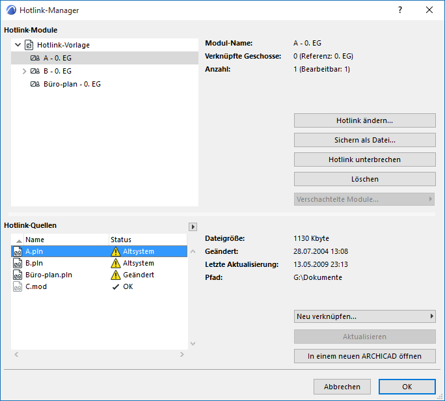The width and height of the screenshot is (445, 401).
Task: Click the Abbrechen button
Action: point(342,387)
